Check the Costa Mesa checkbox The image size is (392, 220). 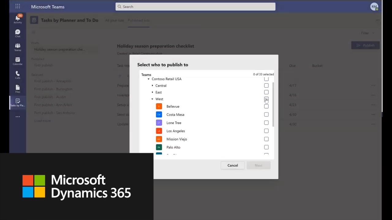pos(266,115)
